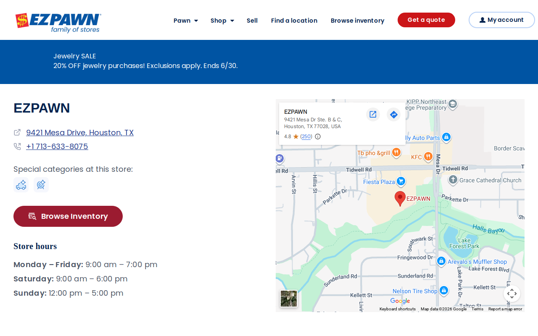Click the KFC restaurant marker on map

tap(428, 157)
